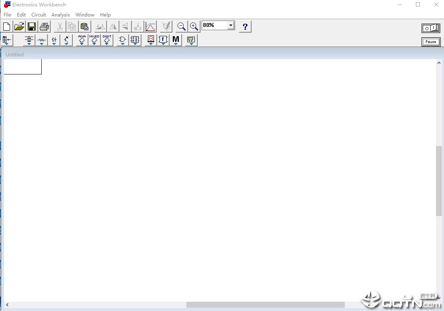Open the Controls function parts bin
This screenshot has height=311, width=444.
tap(163, 40)
